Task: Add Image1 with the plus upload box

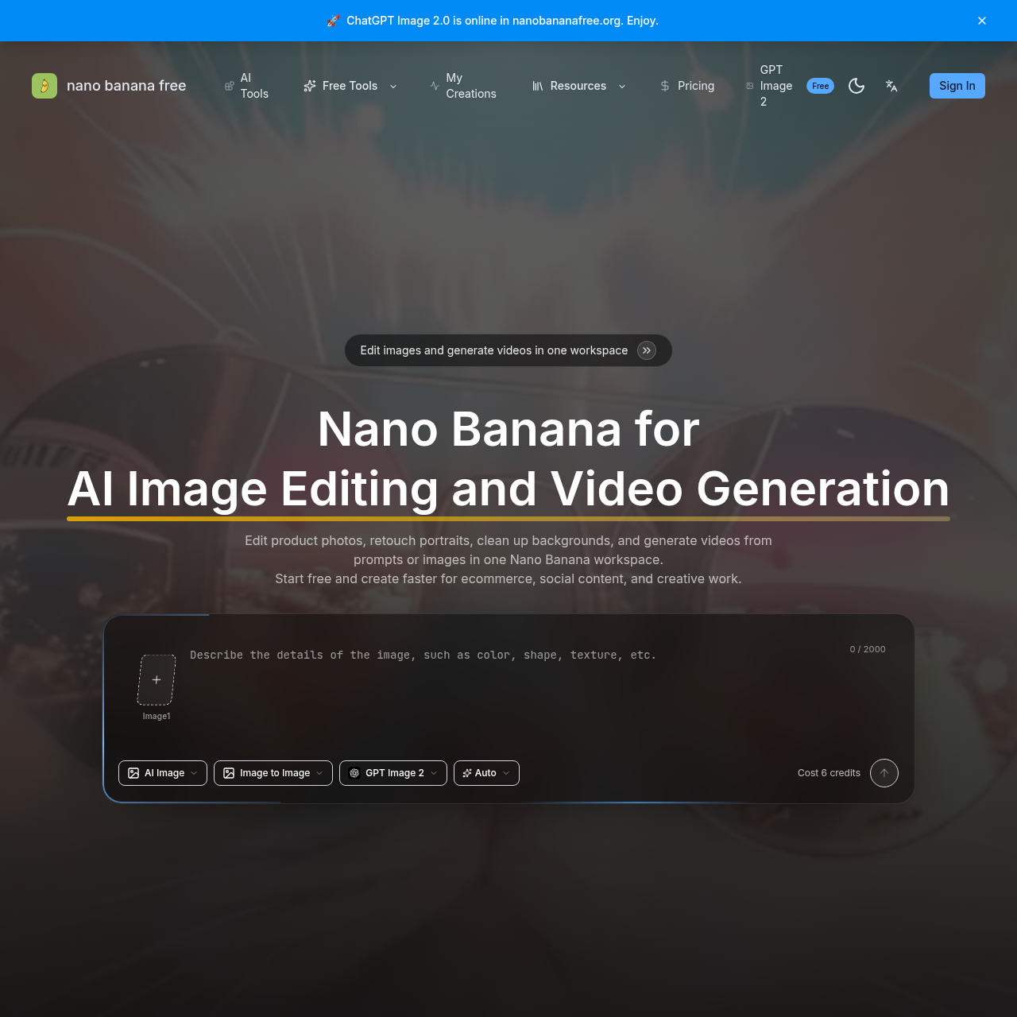Action: click(157, 680)
